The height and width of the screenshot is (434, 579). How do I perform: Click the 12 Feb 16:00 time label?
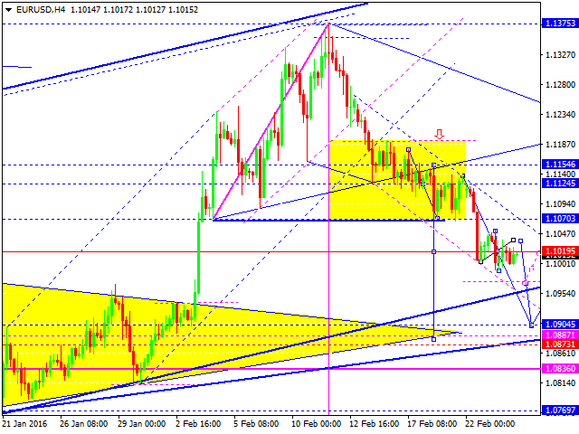click(374, 424)
